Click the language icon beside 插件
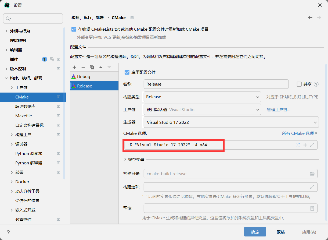The image size is (328, 240). pyautogui.click(x=52, y=59)
